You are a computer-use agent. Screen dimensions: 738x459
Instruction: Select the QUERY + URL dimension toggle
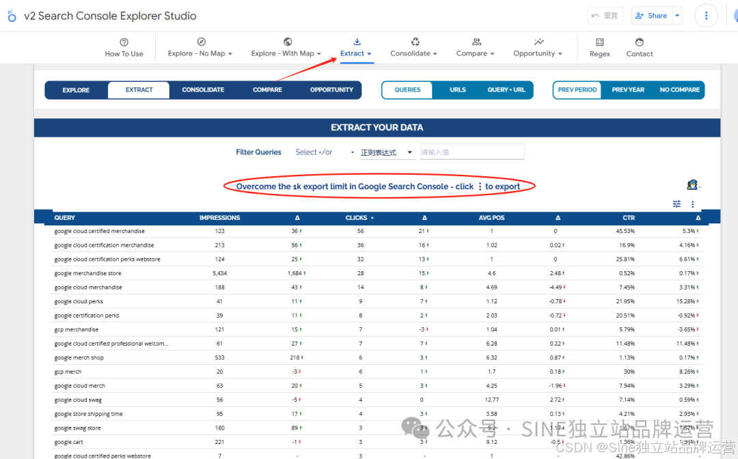pos(506,90)
